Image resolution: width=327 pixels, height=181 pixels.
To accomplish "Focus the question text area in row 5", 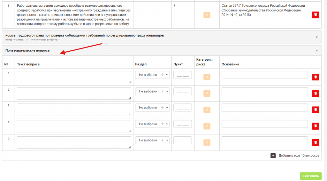I will pos(74,142).
